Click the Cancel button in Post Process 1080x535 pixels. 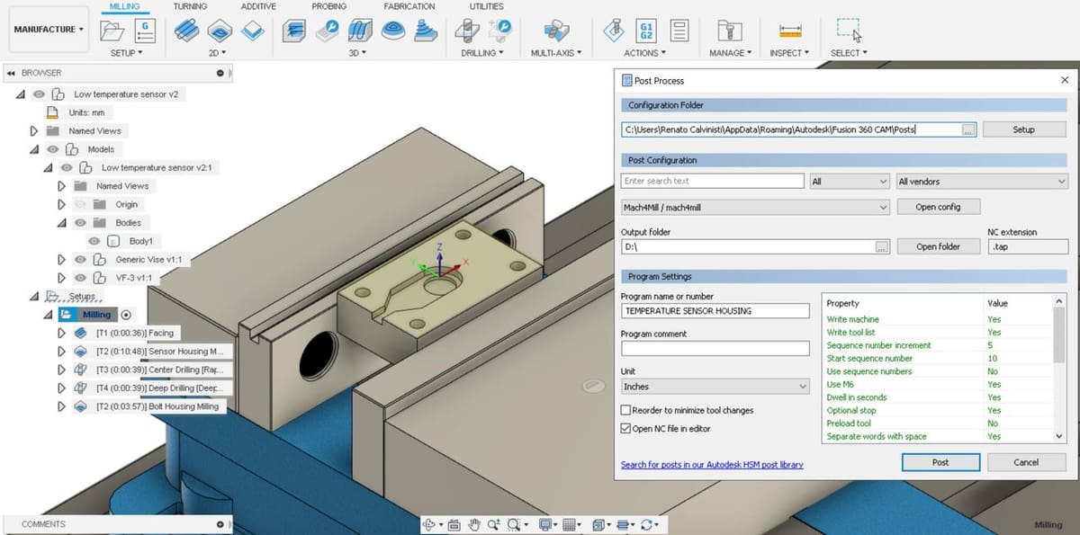click(x=1026, y=462)
